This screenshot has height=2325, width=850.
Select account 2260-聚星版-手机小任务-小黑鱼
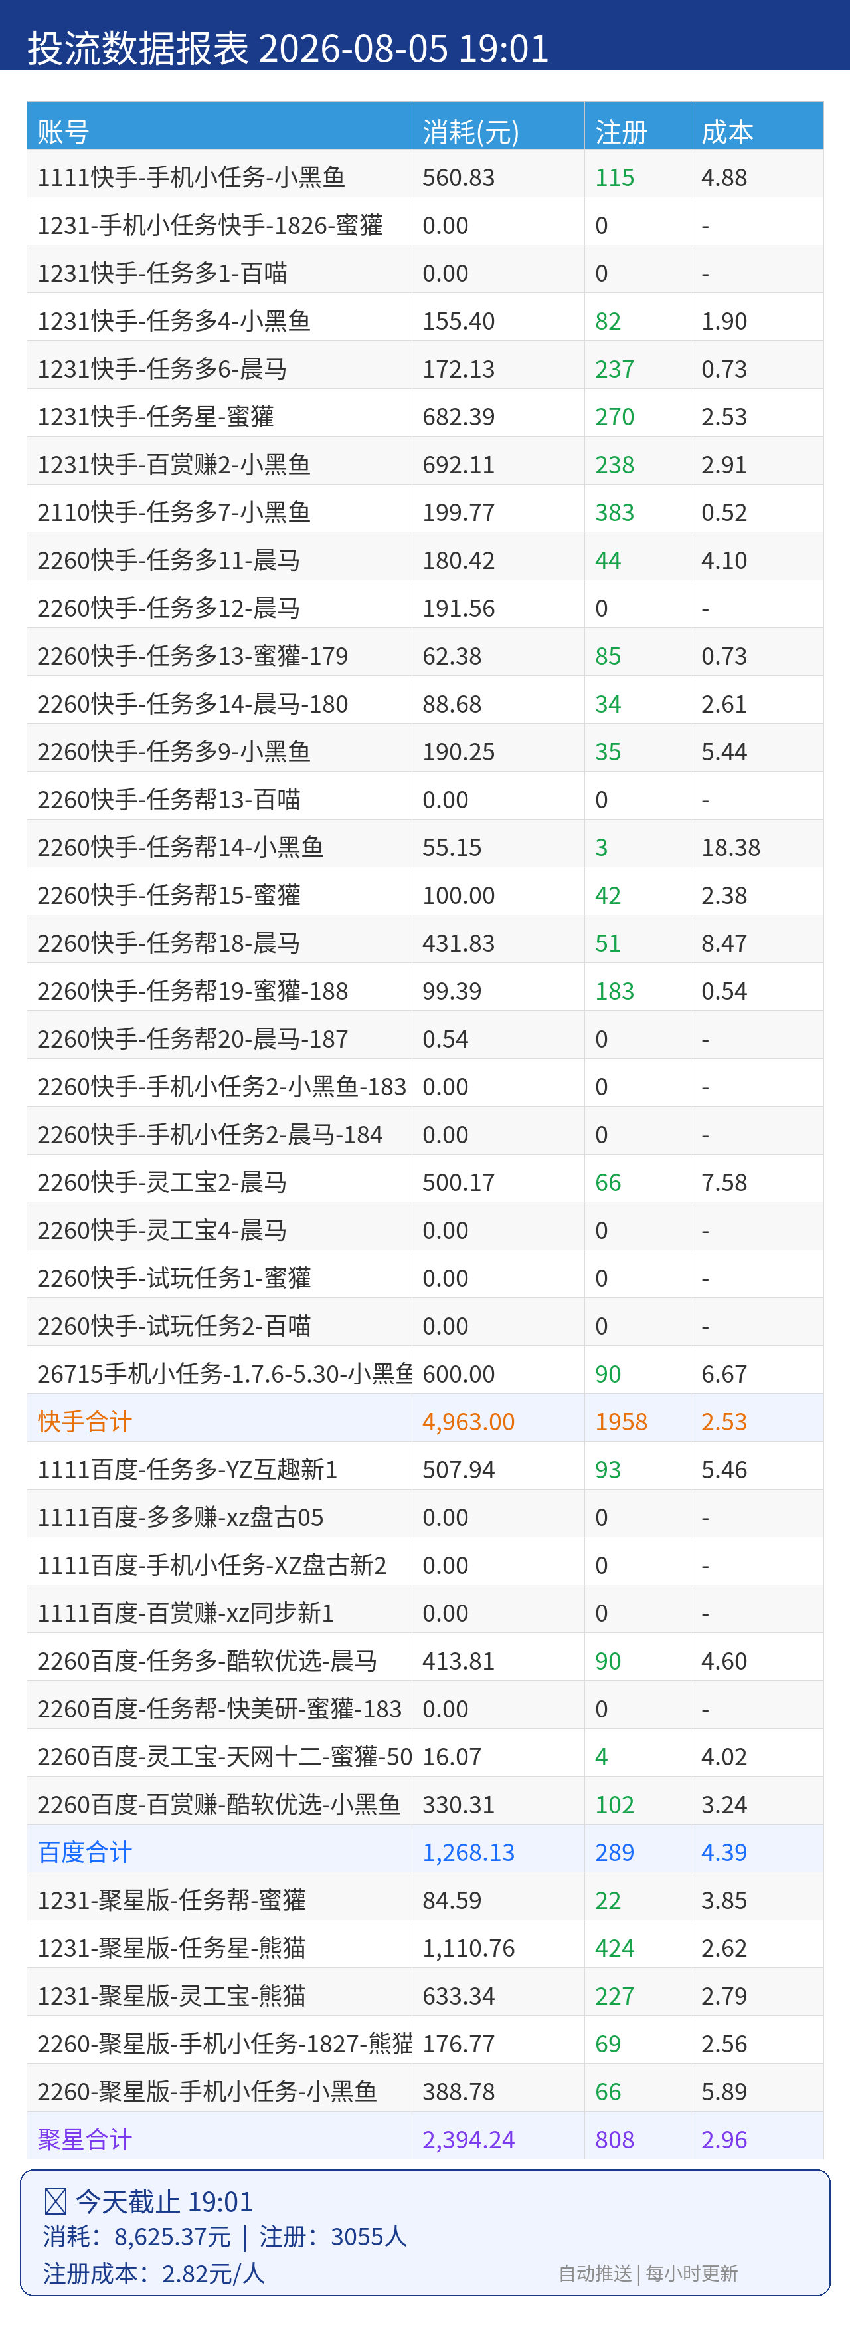coord(207,2091)
